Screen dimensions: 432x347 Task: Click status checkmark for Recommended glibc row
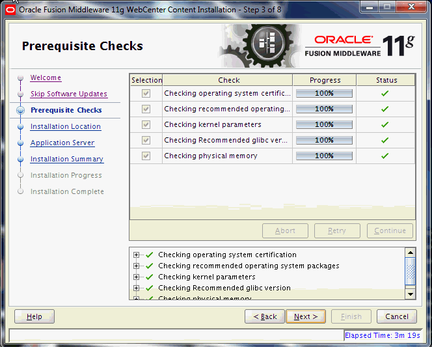pyautogui.click(x=385, y=140)
